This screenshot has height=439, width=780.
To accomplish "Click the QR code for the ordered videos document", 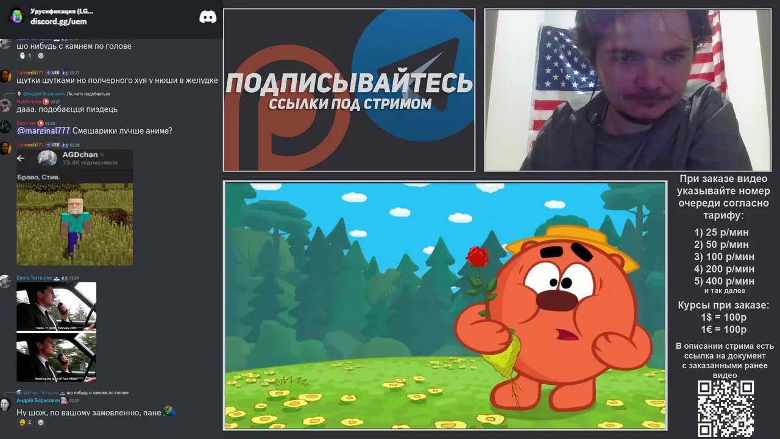I will pyautogui.click(x=725, y=409).
